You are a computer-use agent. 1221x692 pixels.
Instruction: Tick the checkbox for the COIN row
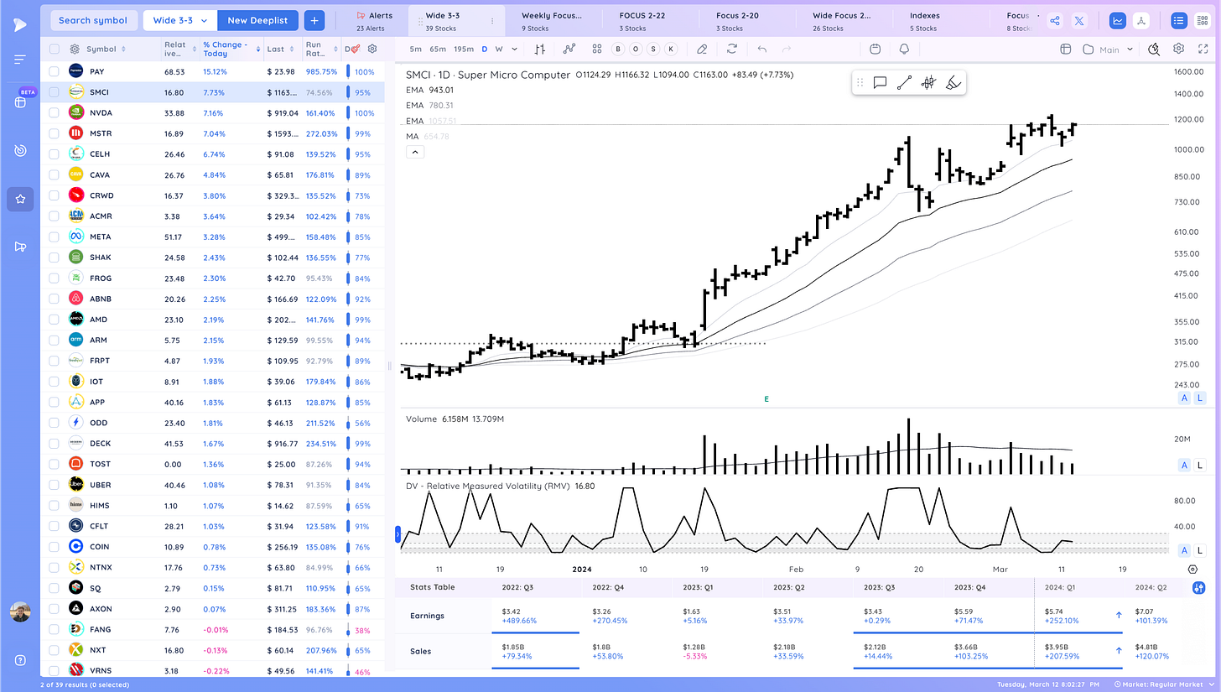[x=55, y=547]
